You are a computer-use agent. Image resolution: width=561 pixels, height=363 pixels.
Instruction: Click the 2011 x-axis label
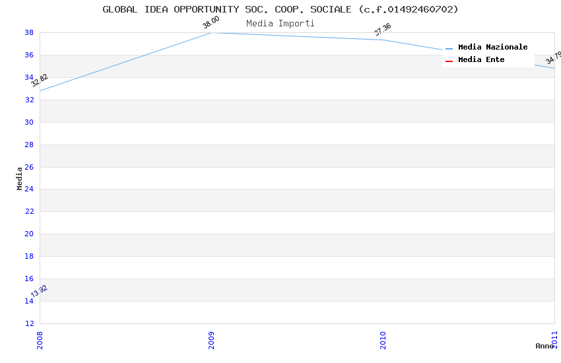tap(554, 340)
